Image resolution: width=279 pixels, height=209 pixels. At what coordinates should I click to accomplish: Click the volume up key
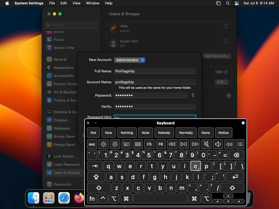[x=229, y=144]
